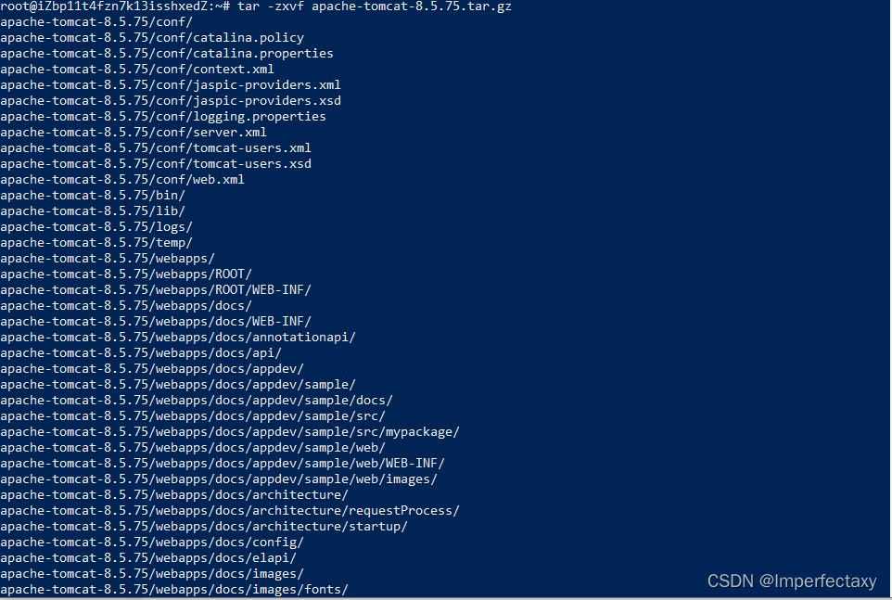Select the conf/catalina.policy output line
This screenshot has width=892, height=600.
tap(152, 37)
